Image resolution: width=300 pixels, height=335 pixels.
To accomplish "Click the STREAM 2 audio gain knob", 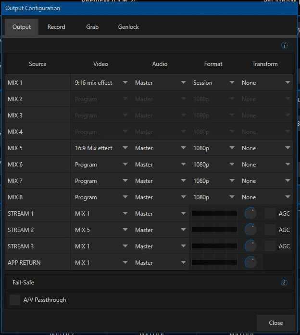I will (x=250, y=230).
